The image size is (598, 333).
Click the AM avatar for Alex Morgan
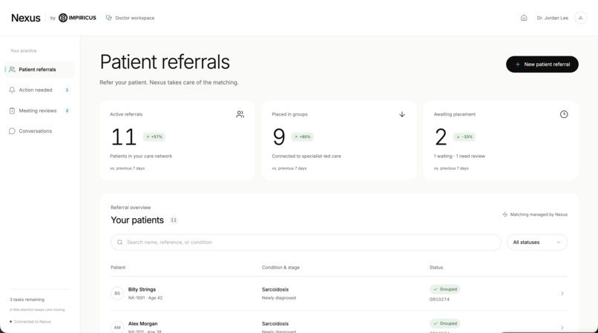pos(117,327)
